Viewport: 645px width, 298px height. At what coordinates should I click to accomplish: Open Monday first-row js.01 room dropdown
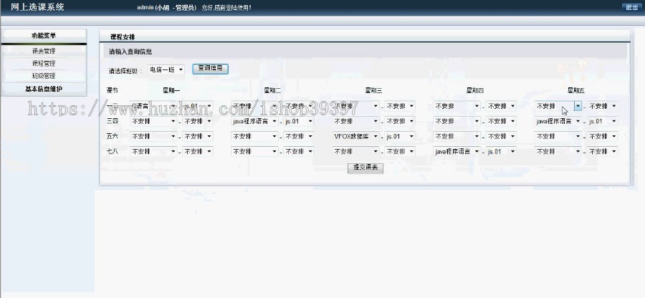(198, 106)
